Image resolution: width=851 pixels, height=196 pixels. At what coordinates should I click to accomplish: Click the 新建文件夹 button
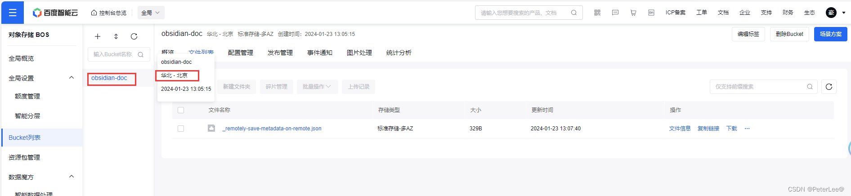coord(237,87)
